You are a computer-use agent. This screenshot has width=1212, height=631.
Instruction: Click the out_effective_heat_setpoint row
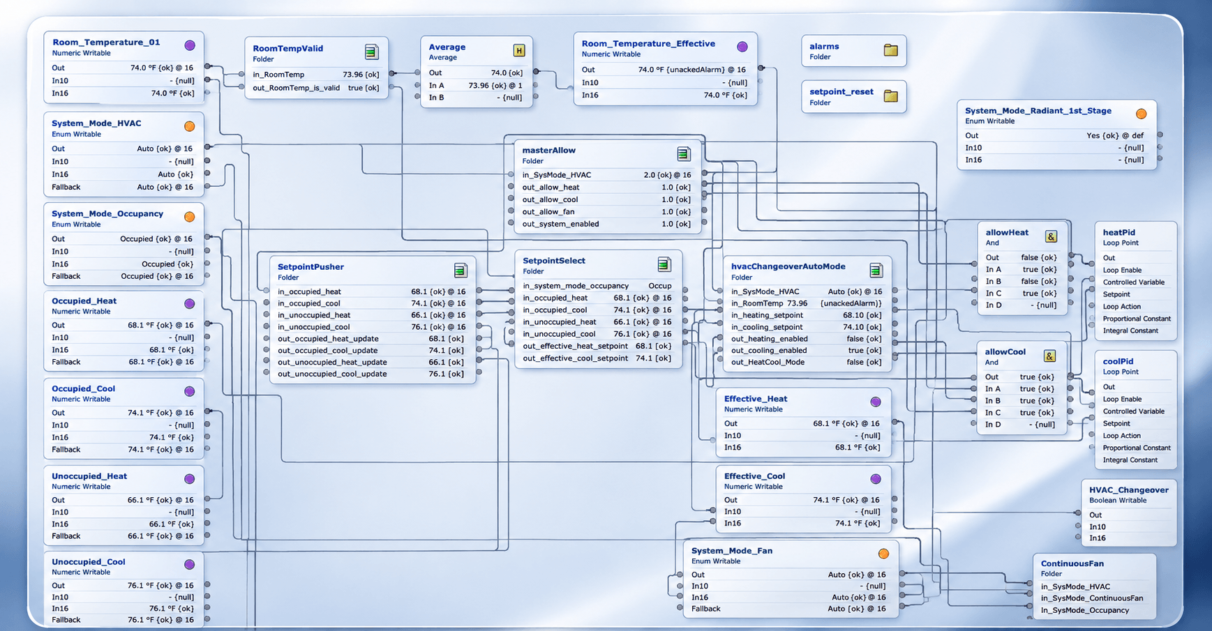point(597,346)
